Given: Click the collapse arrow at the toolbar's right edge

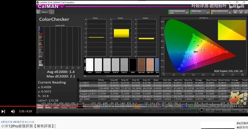Looking at the screenshot, I should pos(246,12).
